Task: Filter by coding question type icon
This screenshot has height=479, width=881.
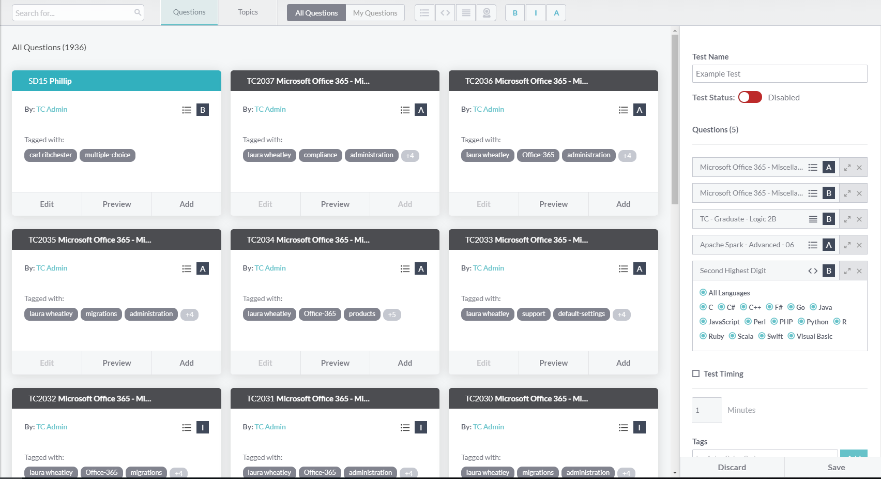Action: (x=445, y=13)
